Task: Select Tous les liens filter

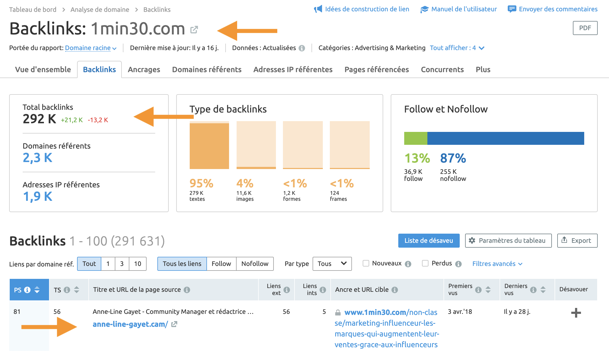Action: [182, 264]
